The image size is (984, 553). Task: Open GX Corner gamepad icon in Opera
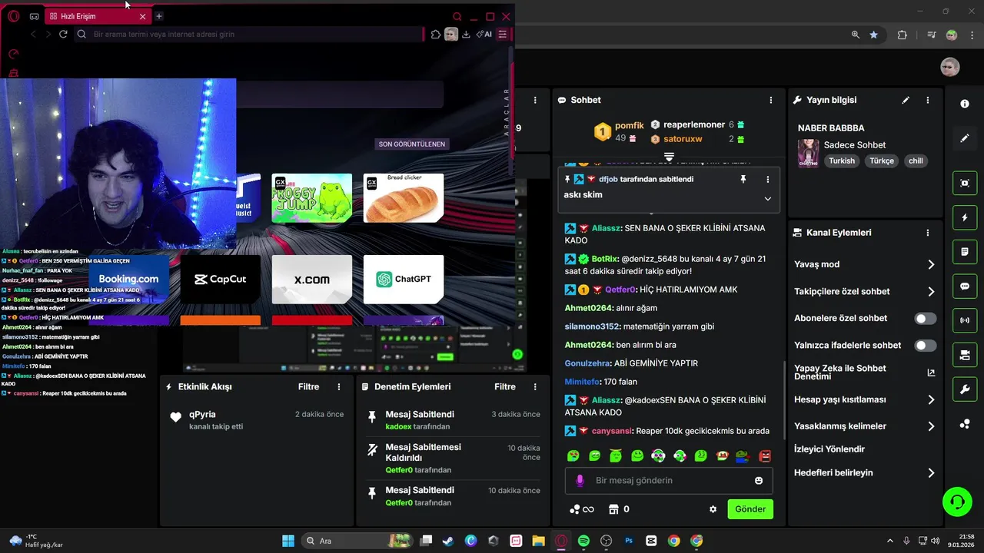(x=35, y=16)
